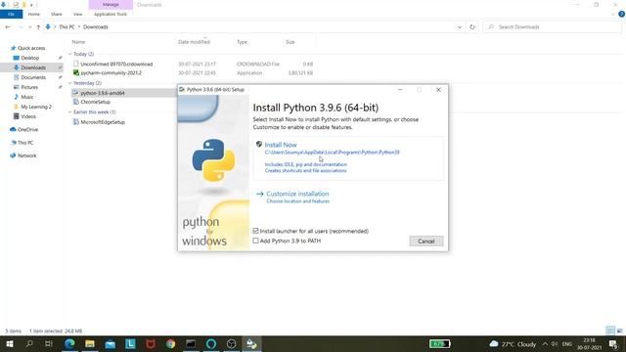Image resolution: width=626 pixels, height=352 pixels.
Task: Refresh the Downloads folder view
Action: click(x=472, y=26)
